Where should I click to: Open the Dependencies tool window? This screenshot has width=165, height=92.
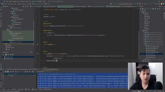tap(48, 89)
